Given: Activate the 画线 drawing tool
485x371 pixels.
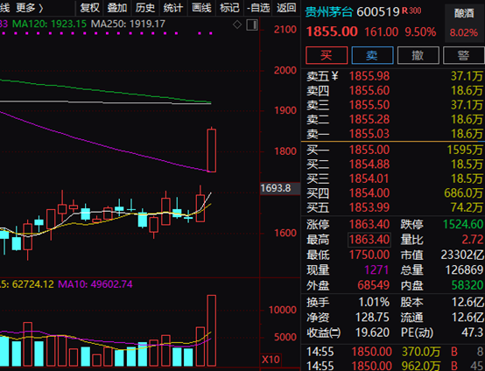Looking at the screenshot, I should tap(201, 8).
